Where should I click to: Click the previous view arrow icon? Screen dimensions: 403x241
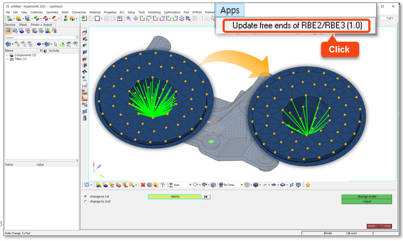136,19
